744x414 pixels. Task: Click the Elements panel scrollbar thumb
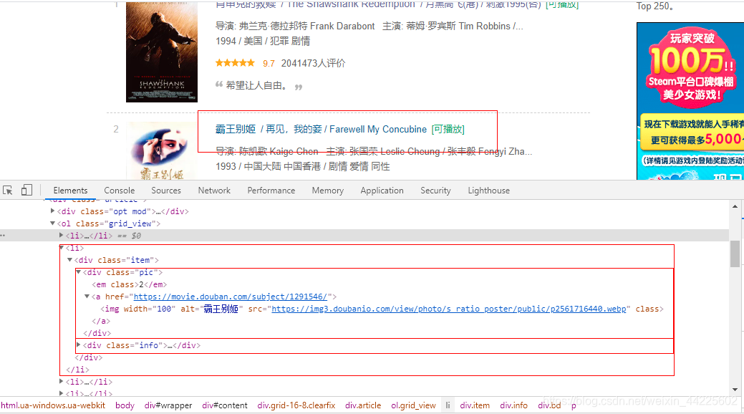click(x=735, y=254)
